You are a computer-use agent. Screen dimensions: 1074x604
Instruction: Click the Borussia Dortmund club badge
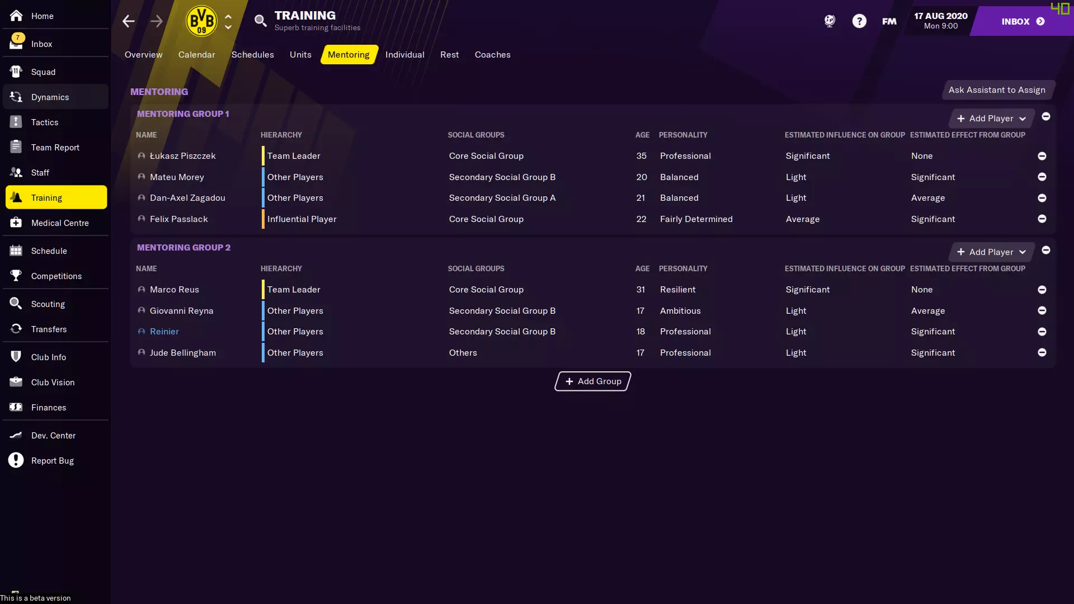click(201, 21)
